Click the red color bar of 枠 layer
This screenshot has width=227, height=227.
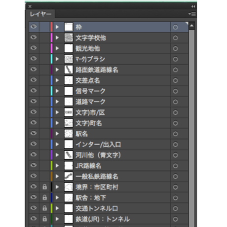tap(51, 27)
